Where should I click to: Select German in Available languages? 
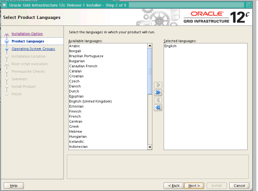coord(108,121)
